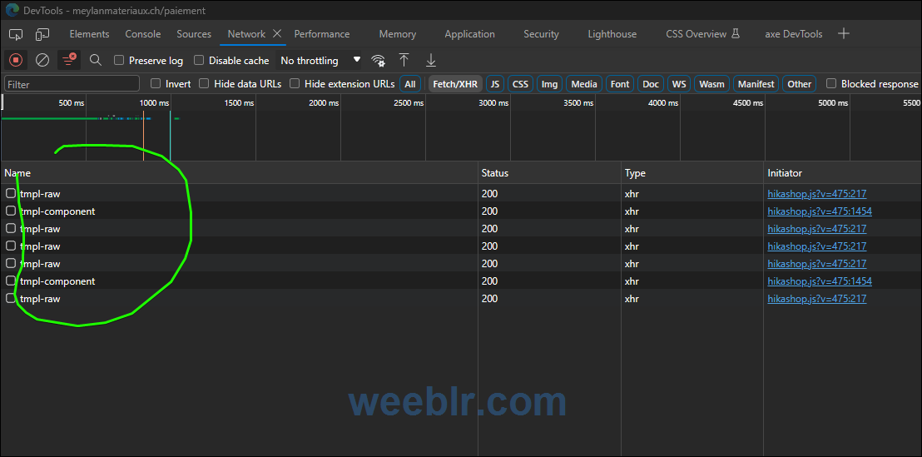Toggle the network filter funnel icon
The height and width of the screenshot is (457, 922).
click(69, 60)
